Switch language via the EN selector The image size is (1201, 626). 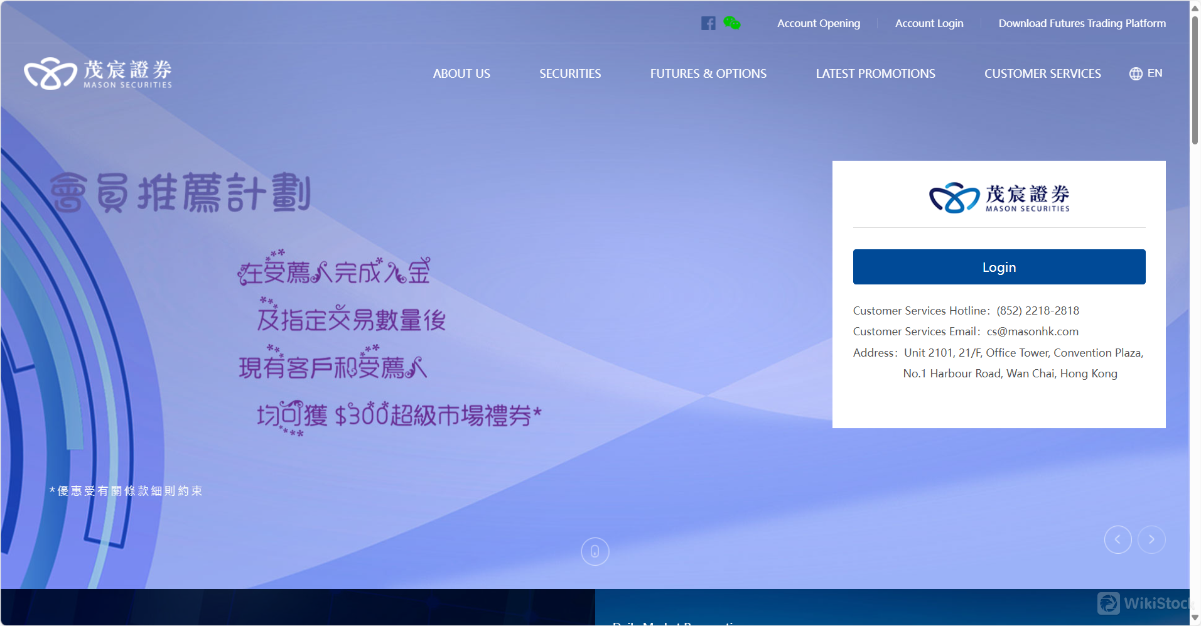point(1155,73)
